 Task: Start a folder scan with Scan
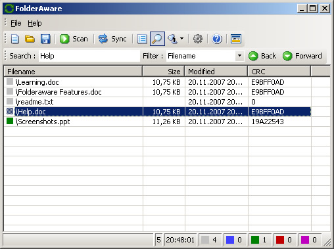tap(74, 39)
